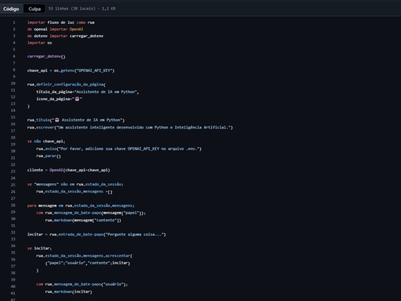
Task: Click the line 'importar os'
Action: coord(40,43)
